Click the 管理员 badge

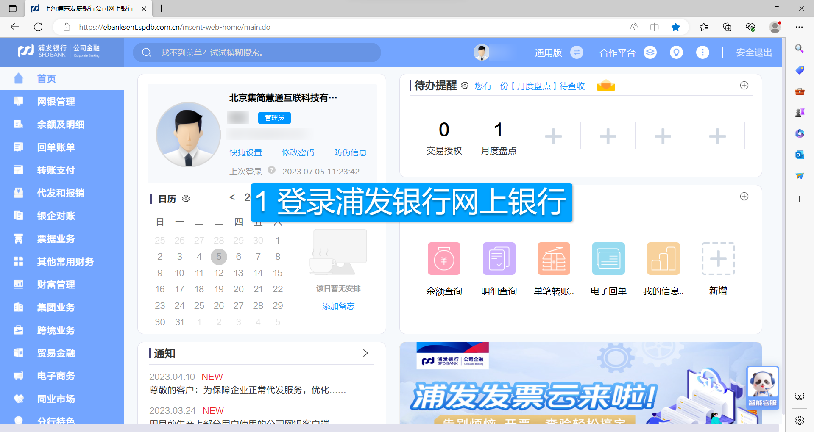coord(274,118)
